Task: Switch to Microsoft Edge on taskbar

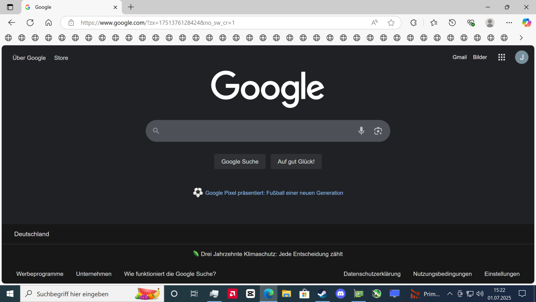Action: click(x=268, y=294)
